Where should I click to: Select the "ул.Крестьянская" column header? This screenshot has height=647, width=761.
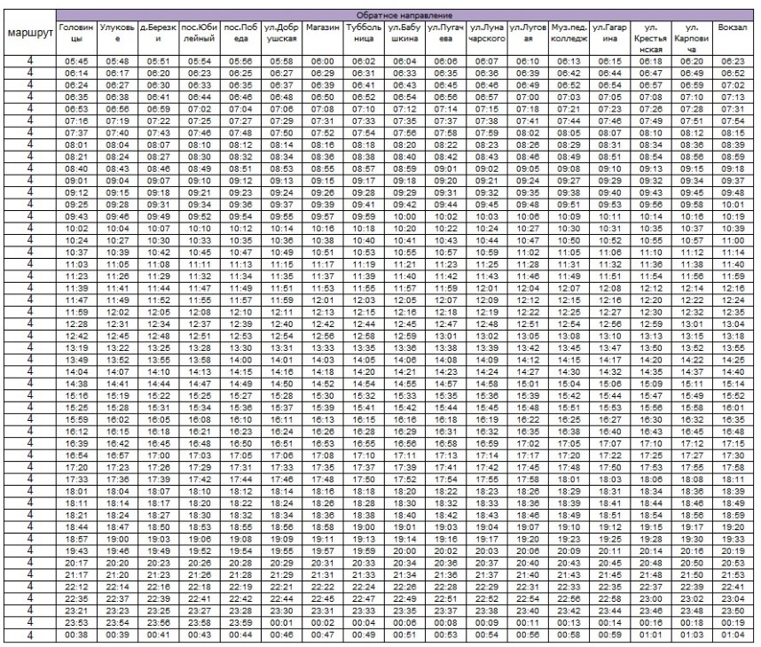(x=651, y=38)
